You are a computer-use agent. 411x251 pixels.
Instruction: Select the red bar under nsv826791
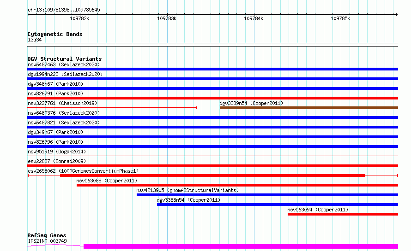[x=212, y=98]
